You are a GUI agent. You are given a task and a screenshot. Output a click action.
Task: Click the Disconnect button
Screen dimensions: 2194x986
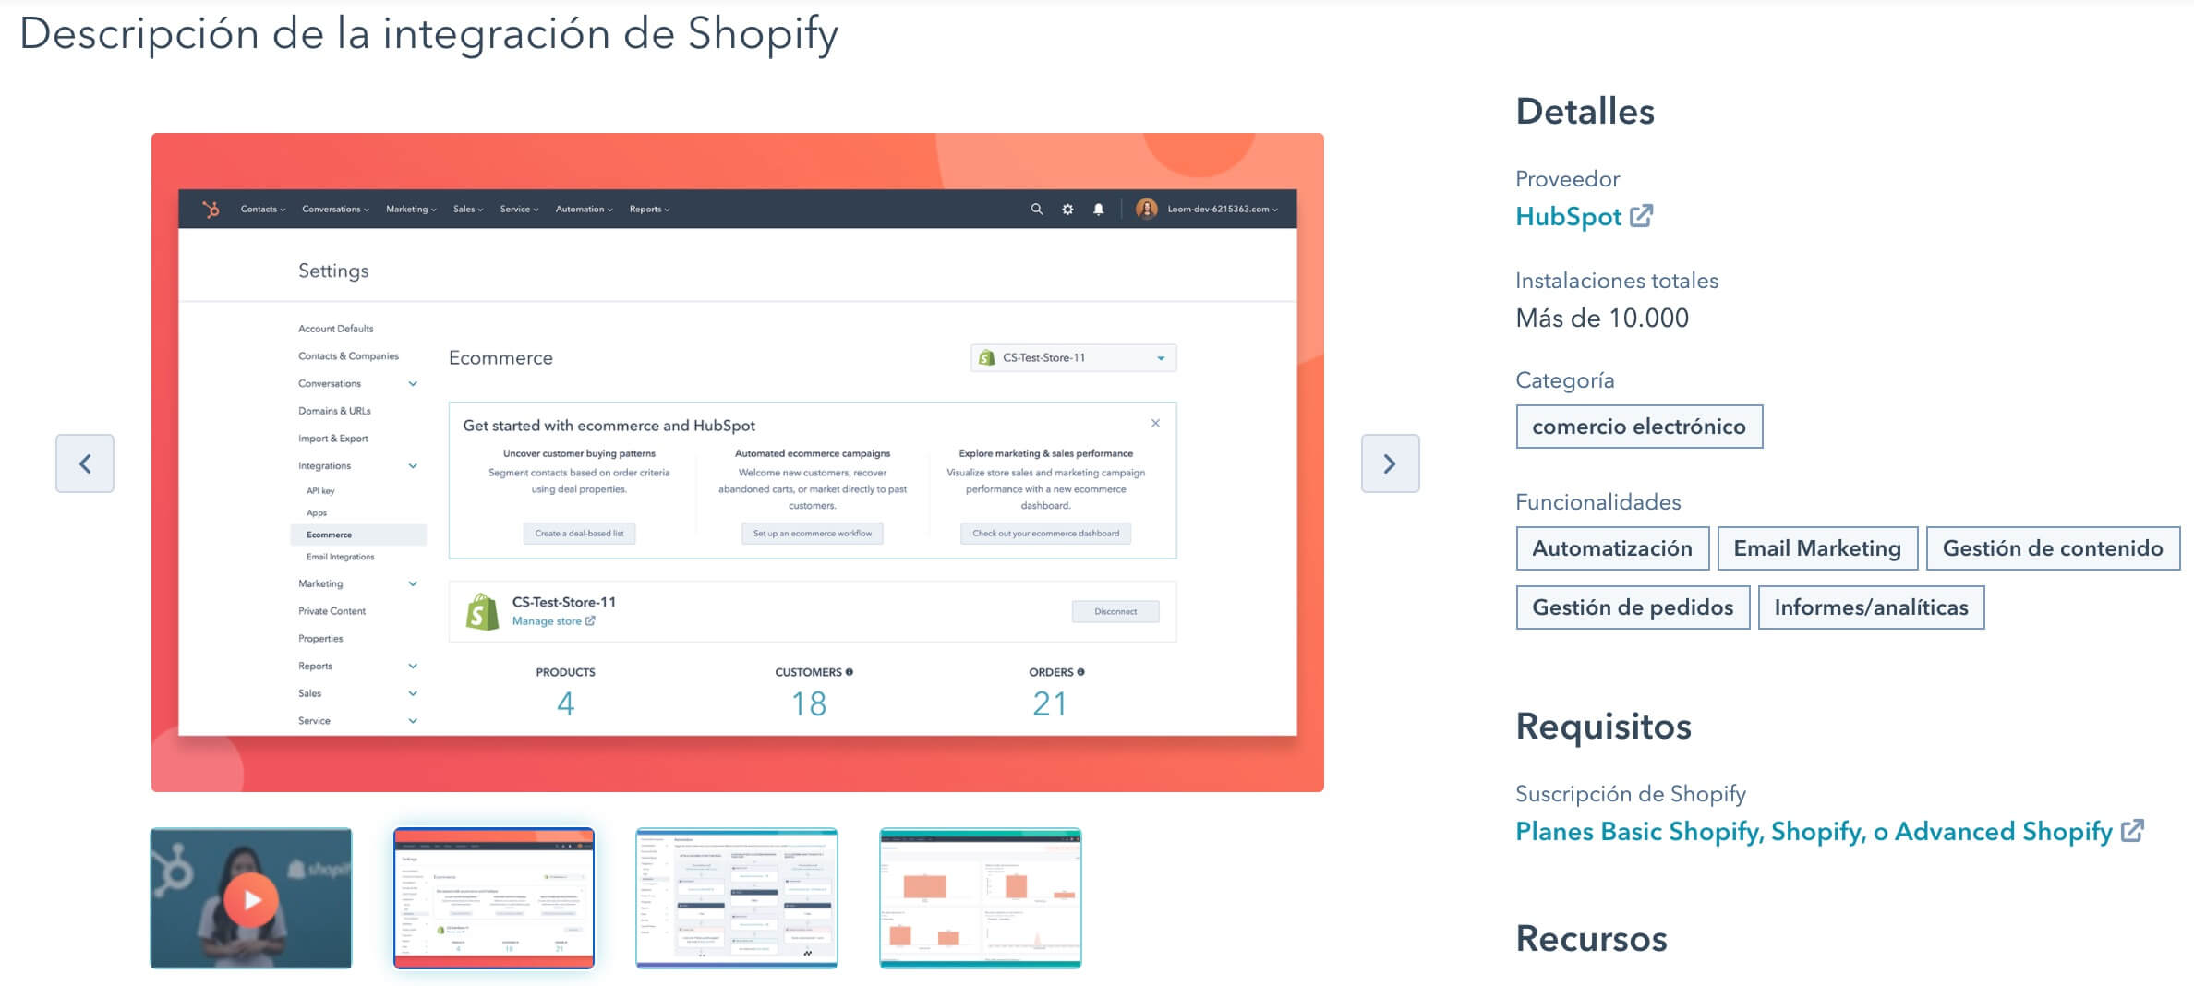pyautogui.click(x=1115, y=611)
